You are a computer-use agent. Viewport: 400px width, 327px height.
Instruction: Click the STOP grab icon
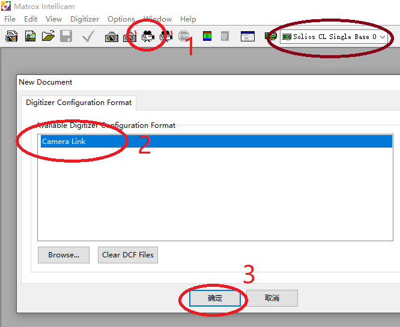tap(184, 36)
